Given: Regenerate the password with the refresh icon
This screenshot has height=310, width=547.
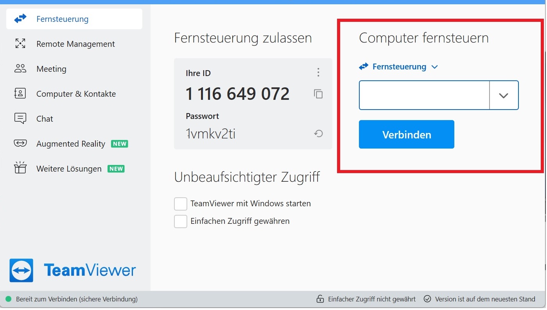Looking at the screenshot, I should [318, 134].
